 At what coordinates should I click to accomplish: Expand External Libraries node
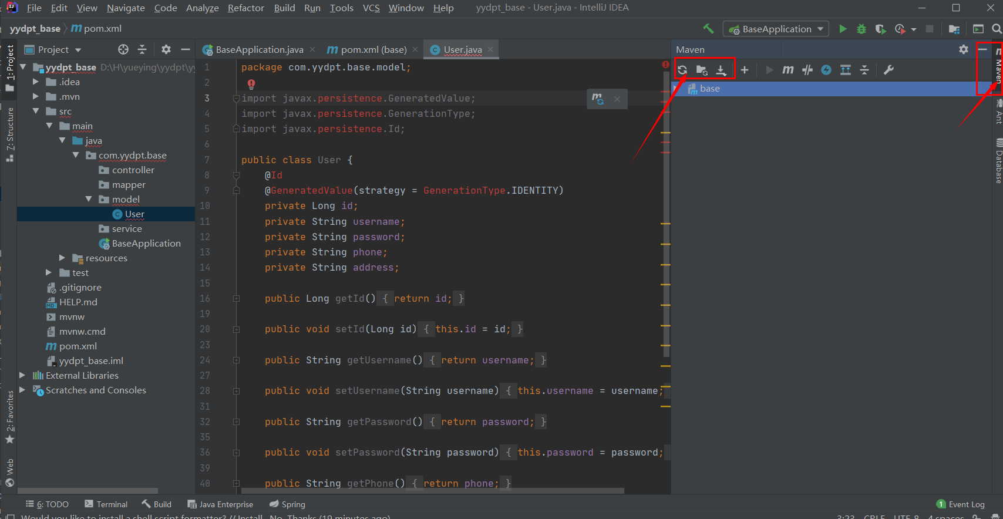[x=22, y=375]
